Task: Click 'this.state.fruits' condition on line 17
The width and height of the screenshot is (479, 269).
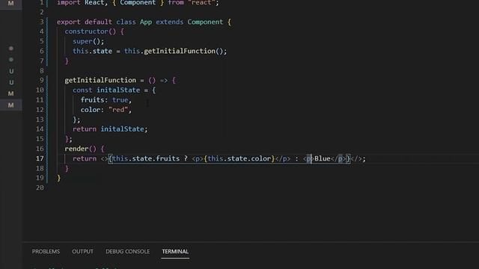Action: pyautogui.click(x=146, y=158)
